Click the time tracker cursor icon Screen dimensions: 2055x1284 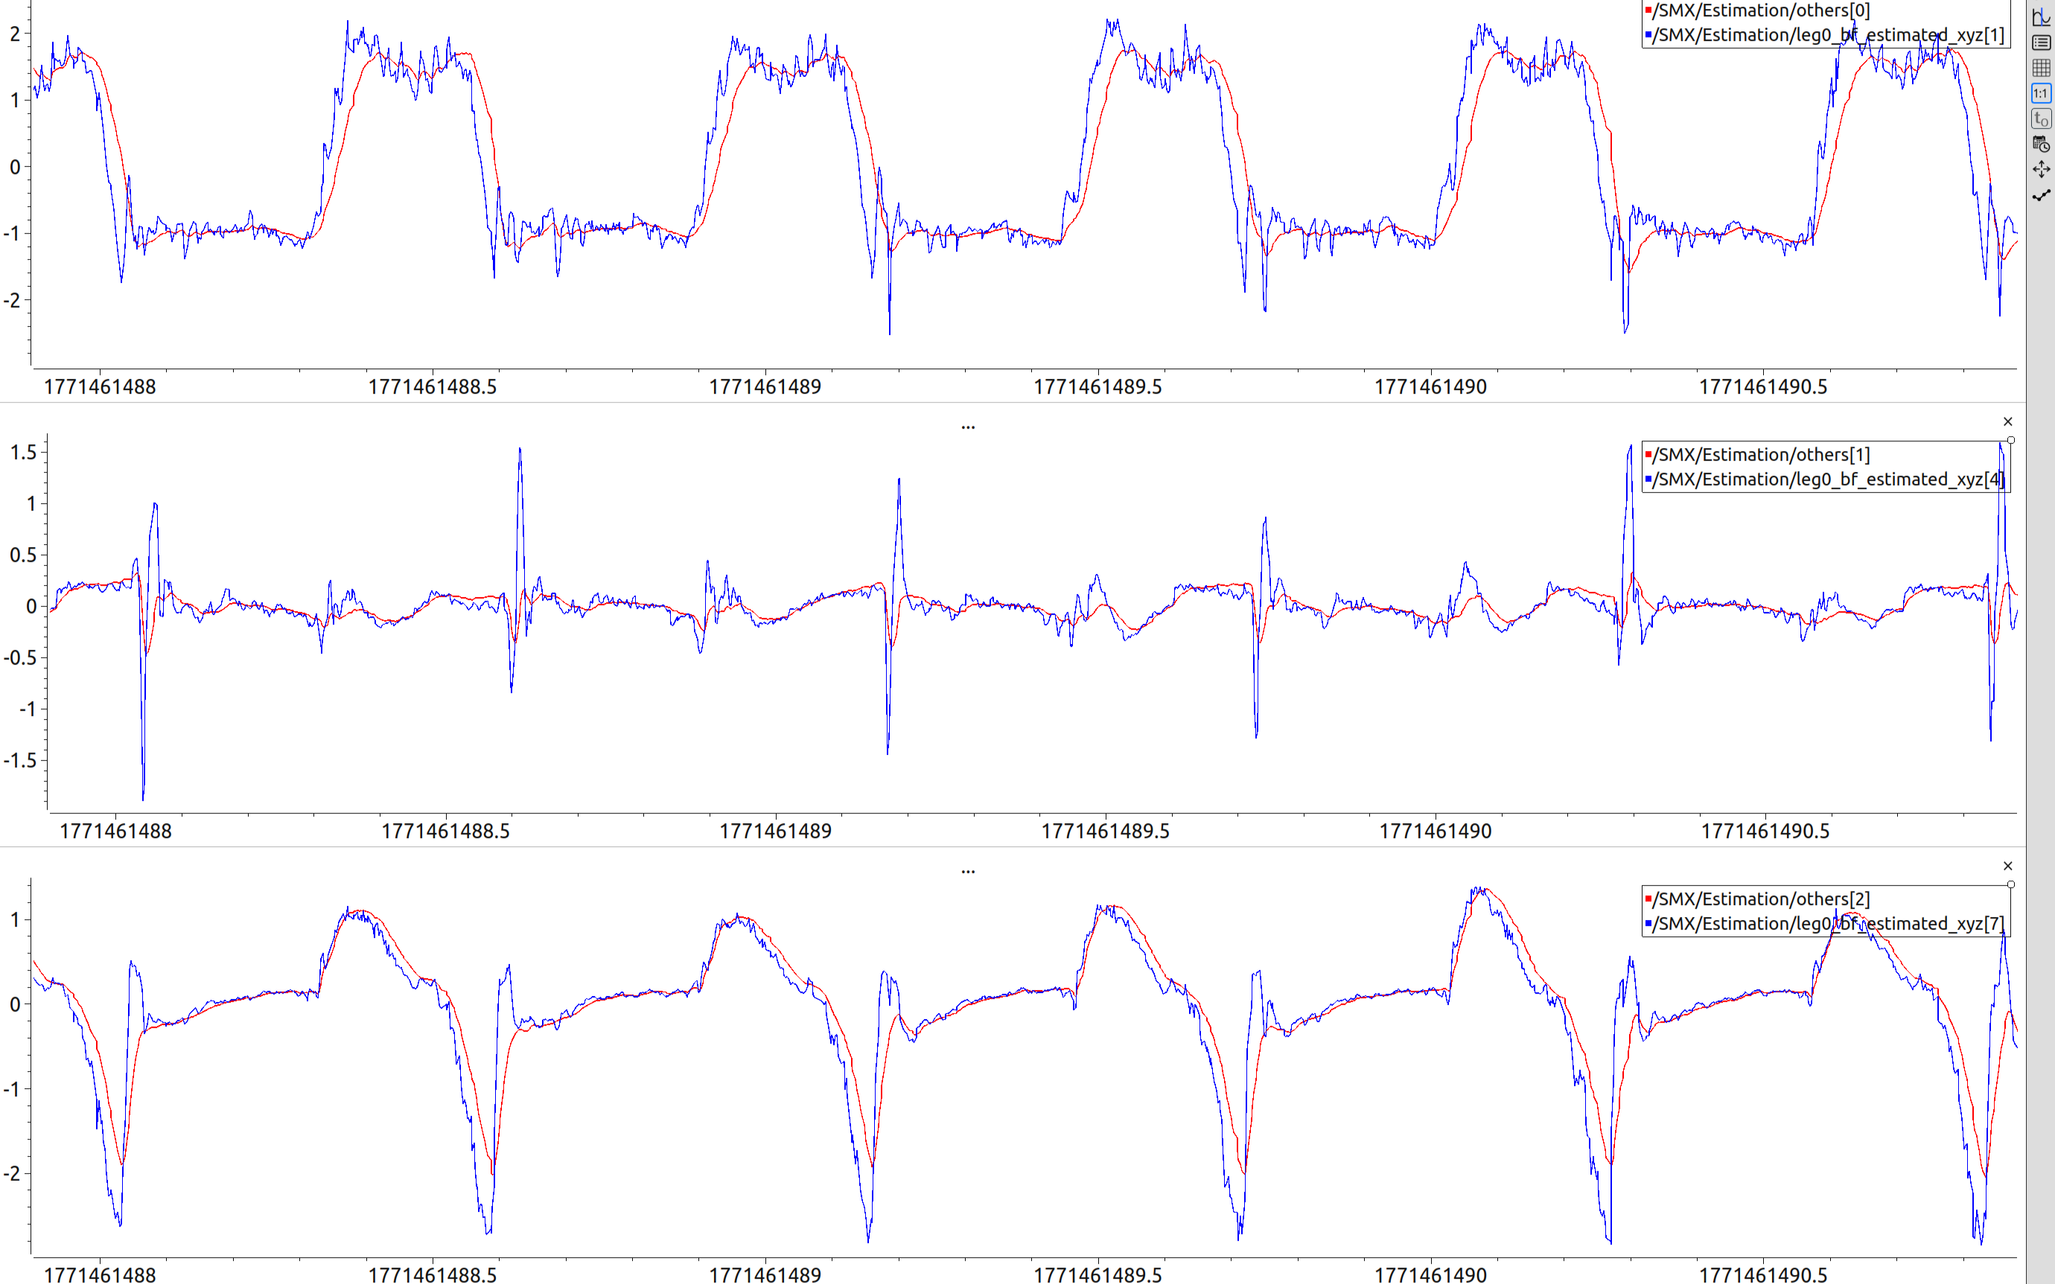(2041, 16)
